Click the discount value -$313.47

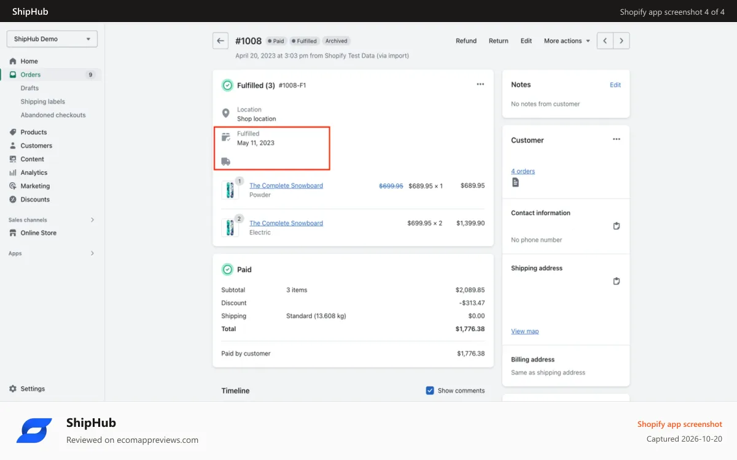[x=472, y=303]
